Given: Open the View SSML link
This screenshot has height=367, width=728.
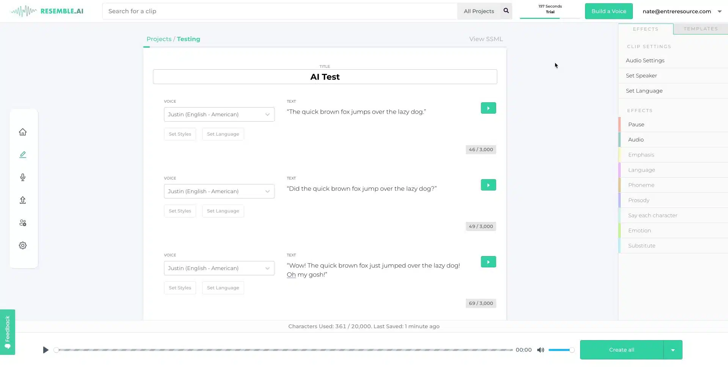Looking at the screenshot, I should pyautogui.click(x=486, y=39).
